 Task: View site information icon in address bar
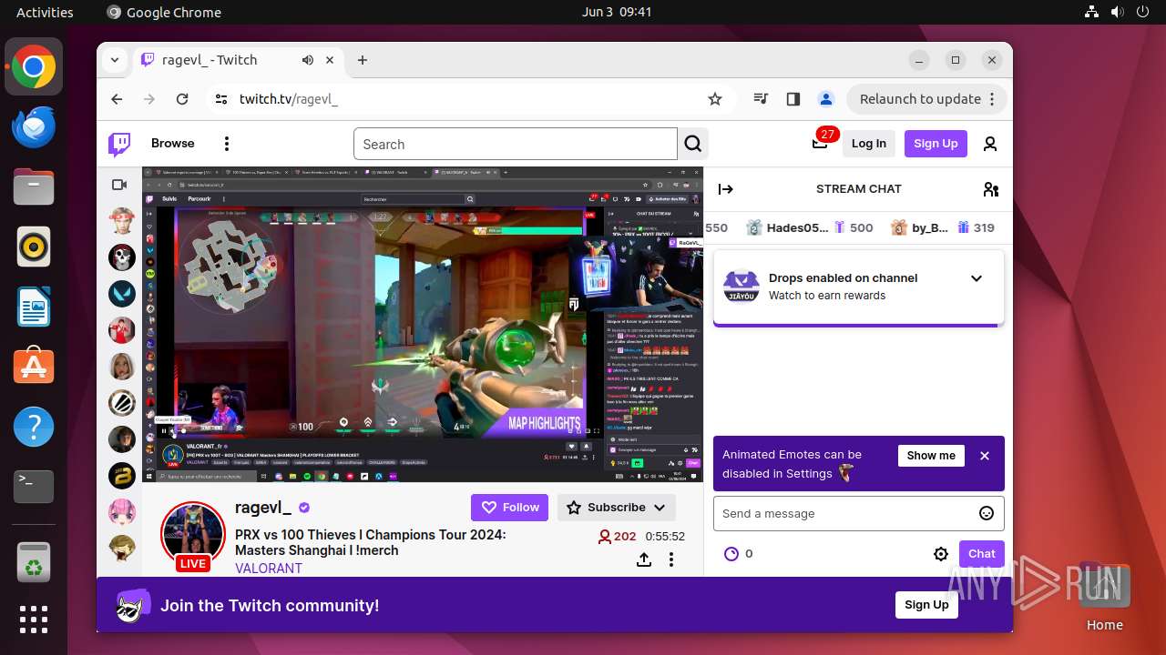(221, 99)
